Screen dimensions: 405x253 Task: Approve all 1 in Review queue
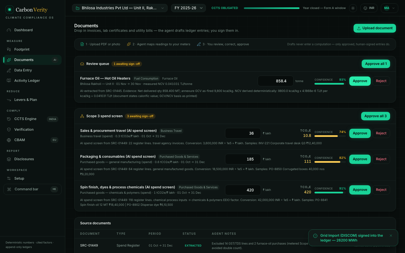tap(376, 64)
